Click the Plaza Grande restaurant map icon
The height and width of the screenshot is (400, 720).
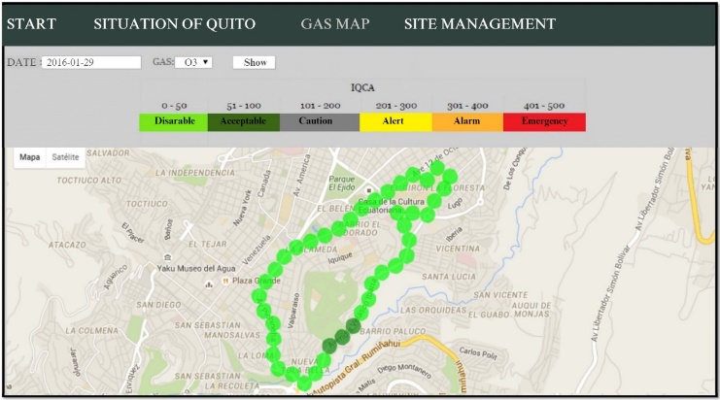[225, 281]
